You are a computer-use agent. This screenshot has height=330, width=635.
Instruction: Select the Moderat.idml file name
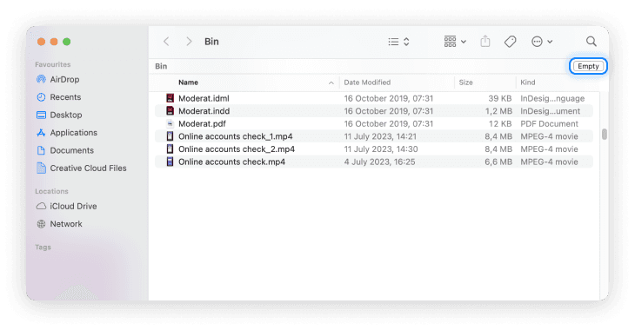click(204, 98)
